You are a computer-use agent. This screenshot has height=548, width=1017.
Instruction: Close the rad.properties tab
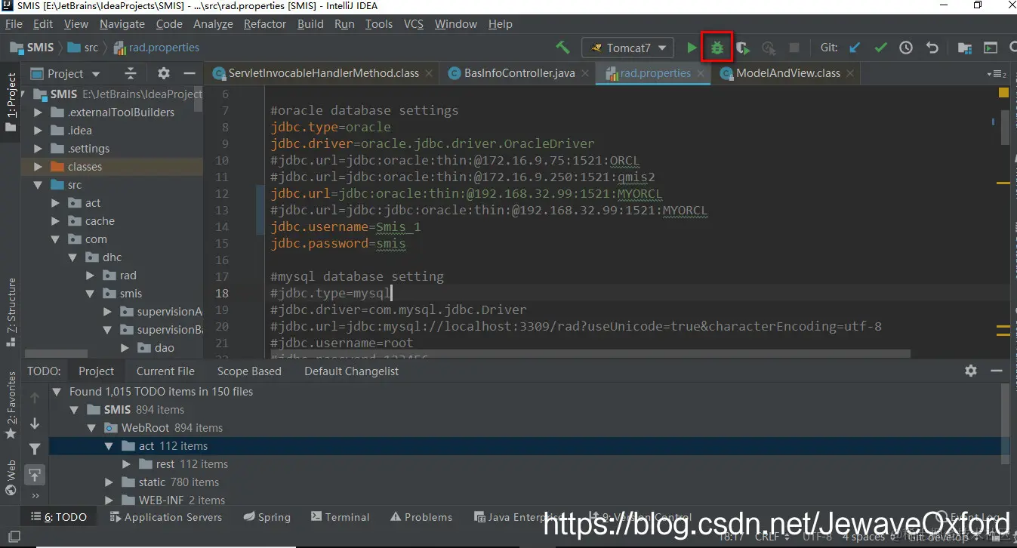coord(701,74)
